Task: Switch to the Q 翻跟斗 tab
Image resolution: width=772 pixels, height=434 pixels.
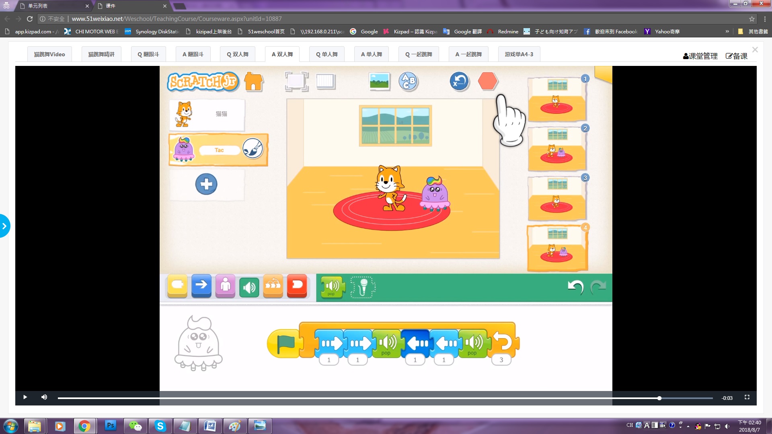Action: tap(148, 54)
